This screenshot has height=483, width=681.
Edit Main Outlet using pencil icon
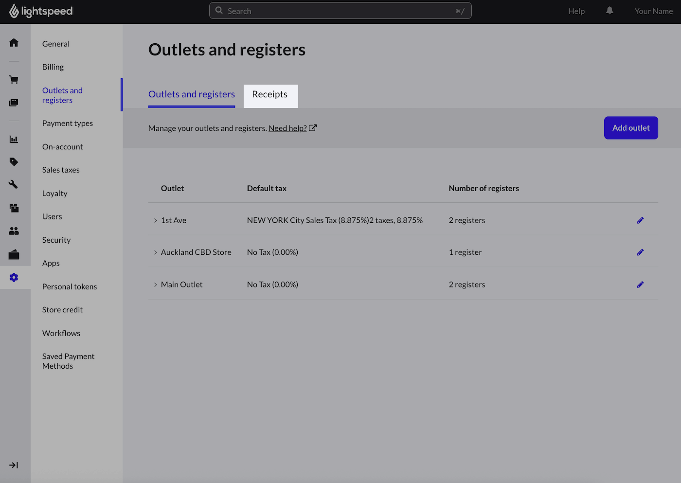pyautogui.click(x=640, y=285)
